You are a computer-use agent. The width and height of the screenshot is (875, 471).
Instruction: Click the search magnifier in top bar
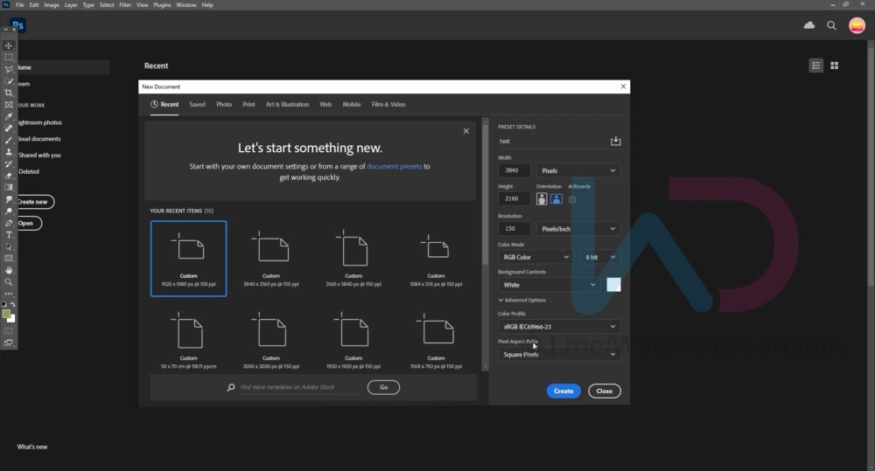pyautogui.click(x=831, y=25)
